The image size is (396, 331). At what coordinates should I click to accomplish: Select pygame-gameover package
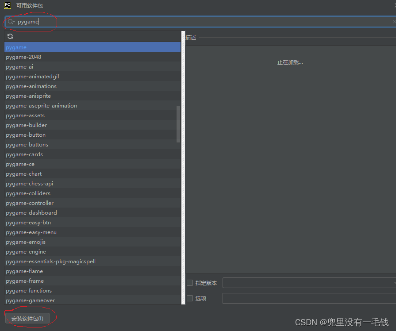(x=92, y=300)
